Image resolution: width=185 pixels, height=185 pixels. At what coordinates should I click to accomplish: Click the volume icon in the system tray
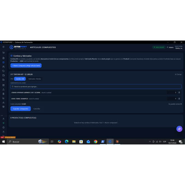click(x=160, y=142)
